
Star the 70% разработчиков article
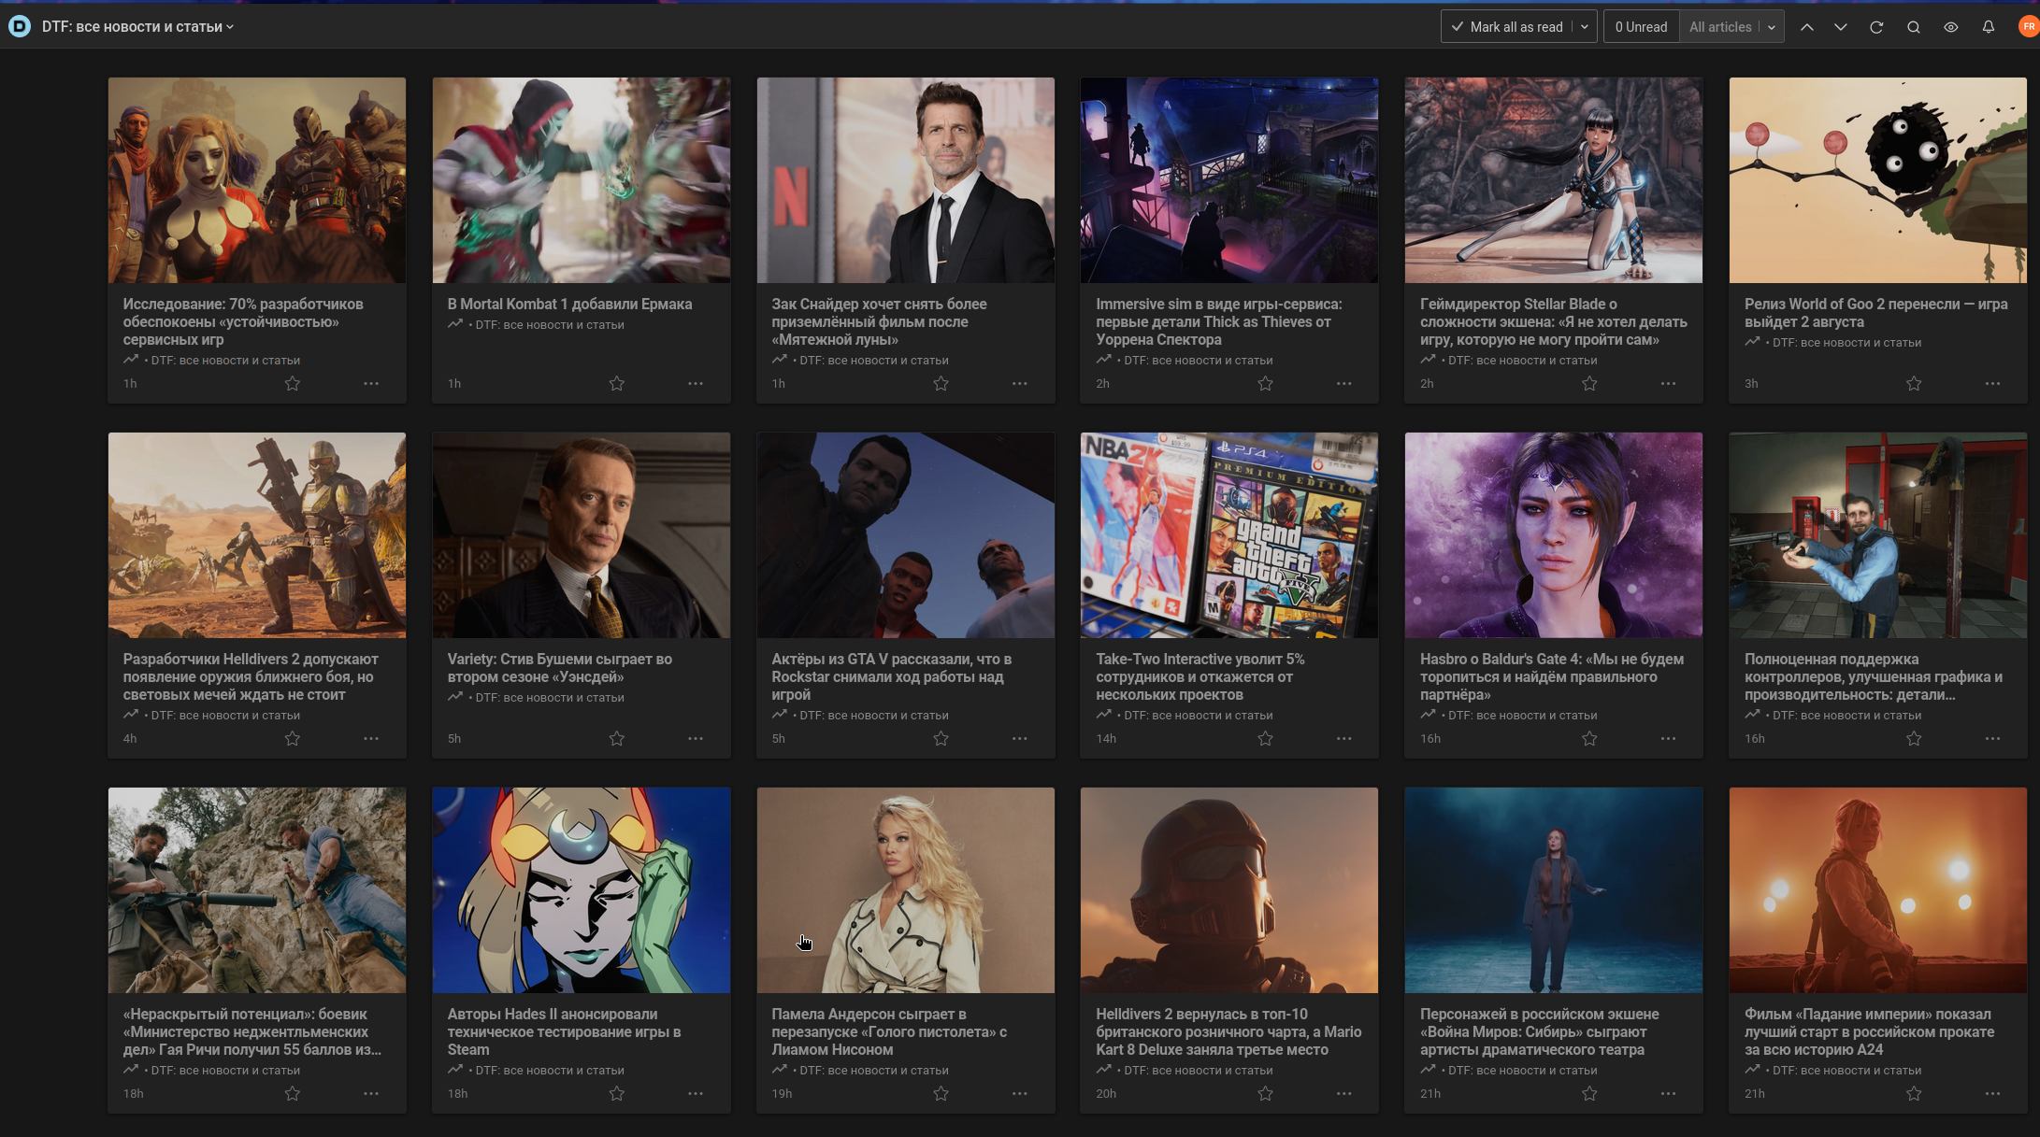[x=293, y=384]
